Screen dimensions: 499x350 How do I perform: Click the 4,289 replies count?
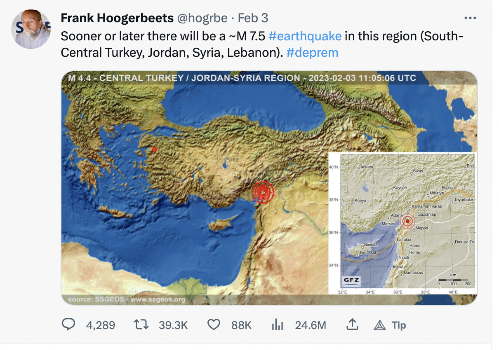click(x=100, y=325)
